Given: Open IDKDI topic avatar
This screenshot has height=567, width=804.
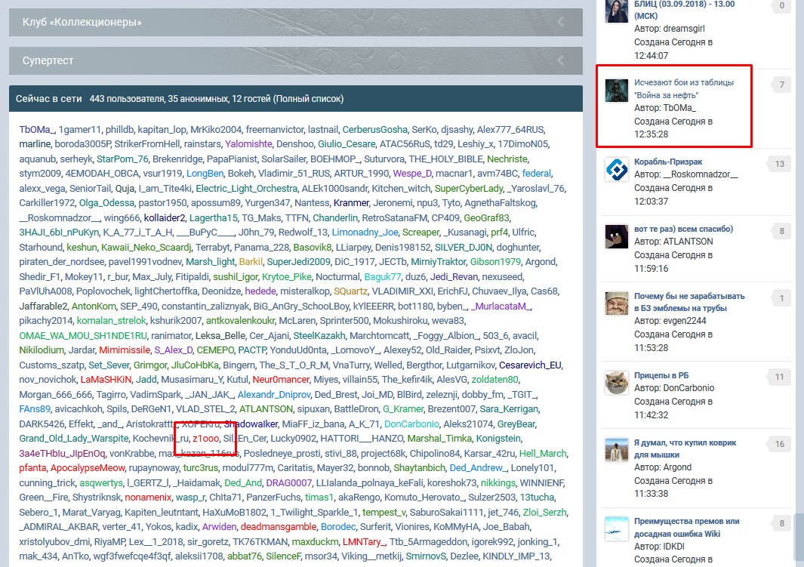Looking at the screenshot, I should click(x=616, y=528).
